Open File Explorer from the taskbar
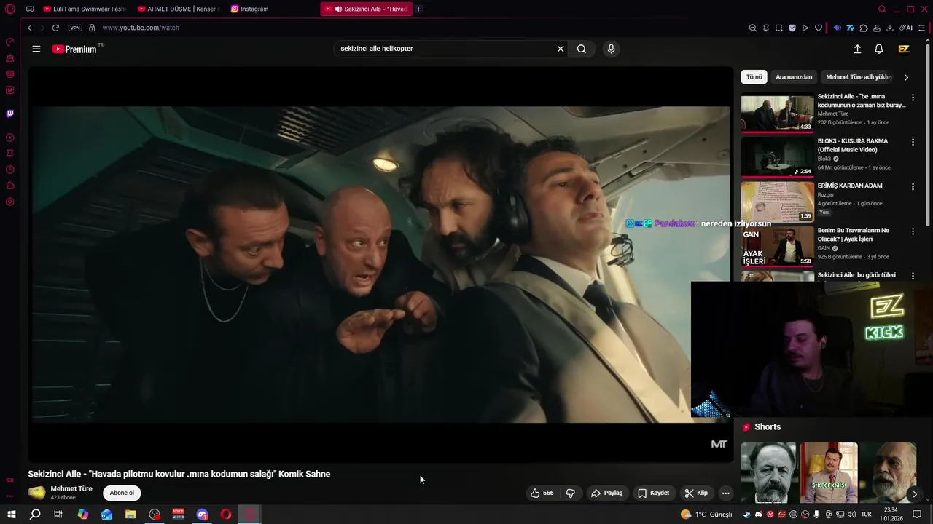The image size is (933, 524). click(130, 515)
